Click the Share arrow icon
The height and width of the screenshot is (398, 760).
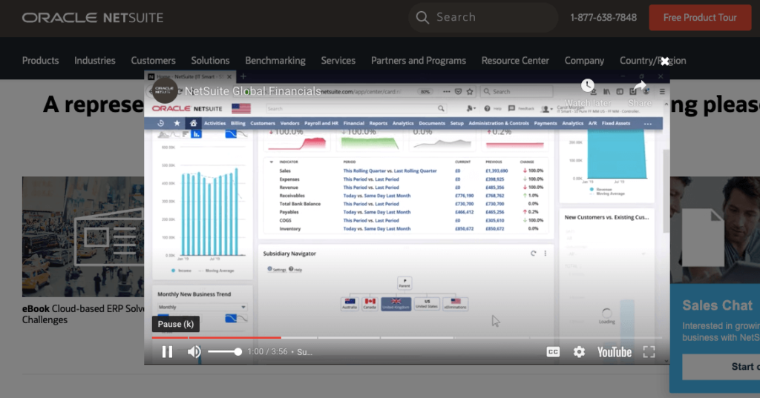640,86
